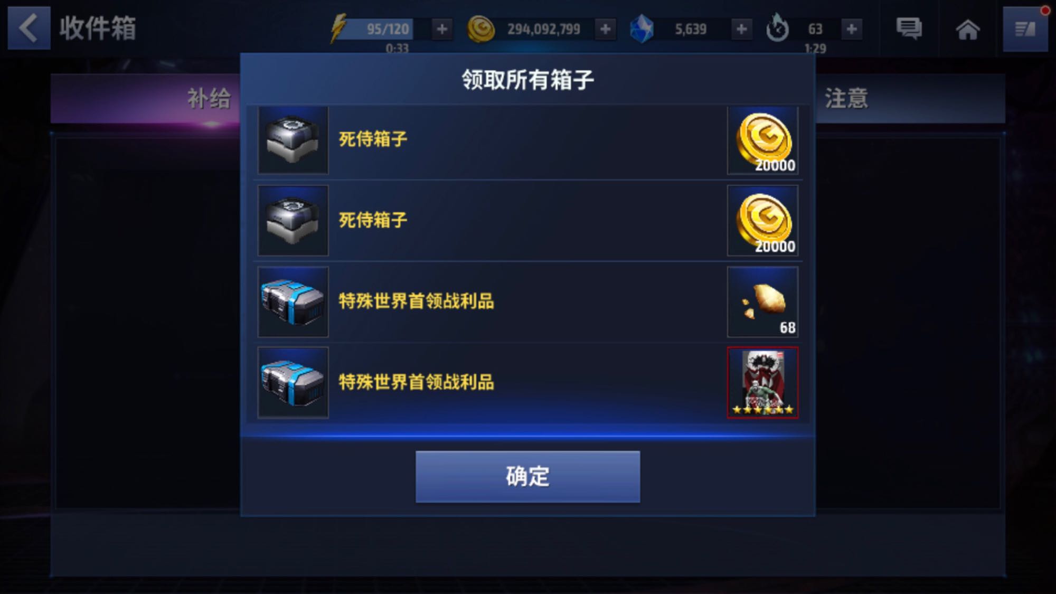The height and width of the screenshot is (594, 1056).
Task: Click the back arrow next to 收件箱
Action: click(x=29, y=28)
